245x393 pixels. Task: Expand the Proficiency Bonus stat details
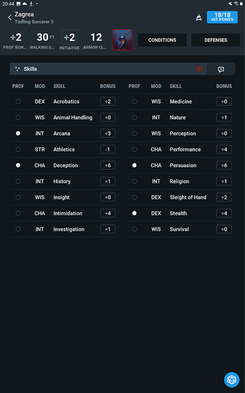tap(15, 41)
